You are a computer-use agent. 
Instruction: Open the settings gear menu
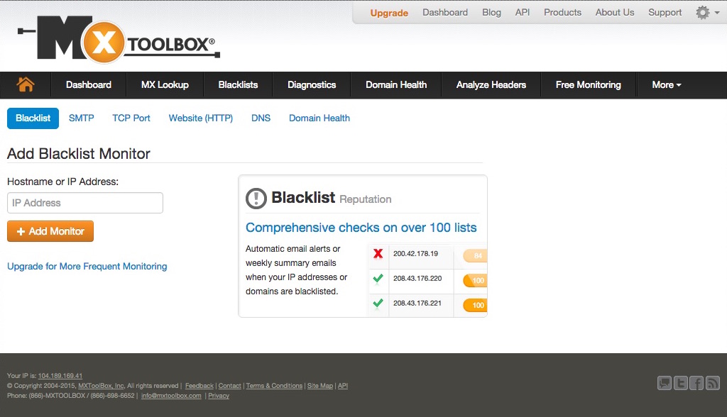[701, 12]
